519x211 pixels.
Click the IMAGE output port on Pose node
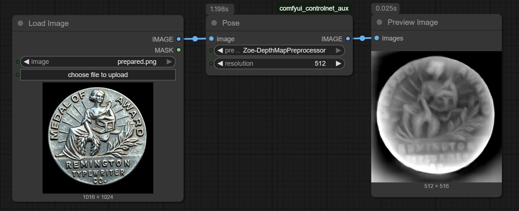[x=348, y=39]
